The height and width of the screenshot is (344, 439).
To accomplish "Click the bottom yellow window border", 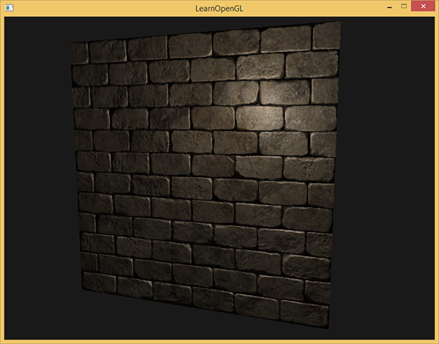I will (219, 341).
